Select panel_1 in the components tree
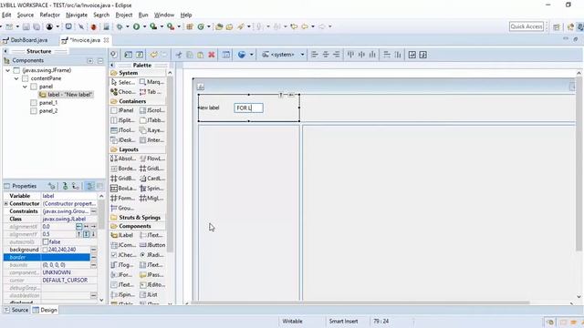This screenshot has width=584, height=328. (48, 103)
